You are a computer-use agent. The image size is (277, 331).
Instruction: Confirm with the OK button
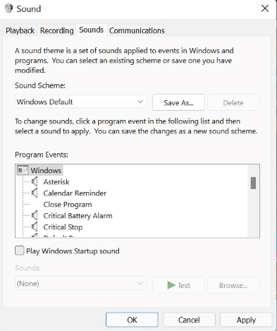coord(132,320)
